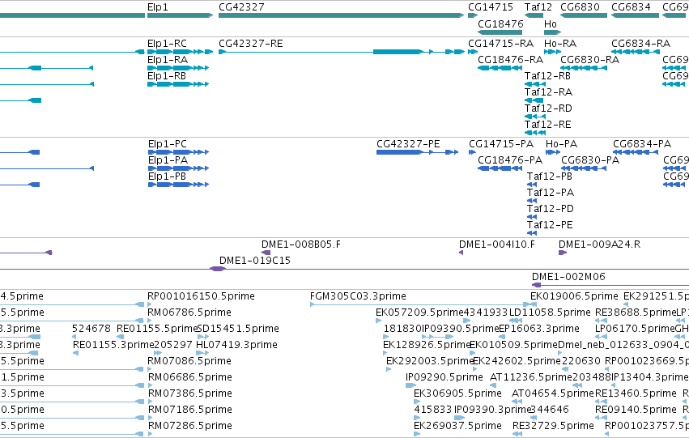Viewport: 689px width, 438px height.
Task: Open the CG42327-RE transcript label
Action: [251, 44]
